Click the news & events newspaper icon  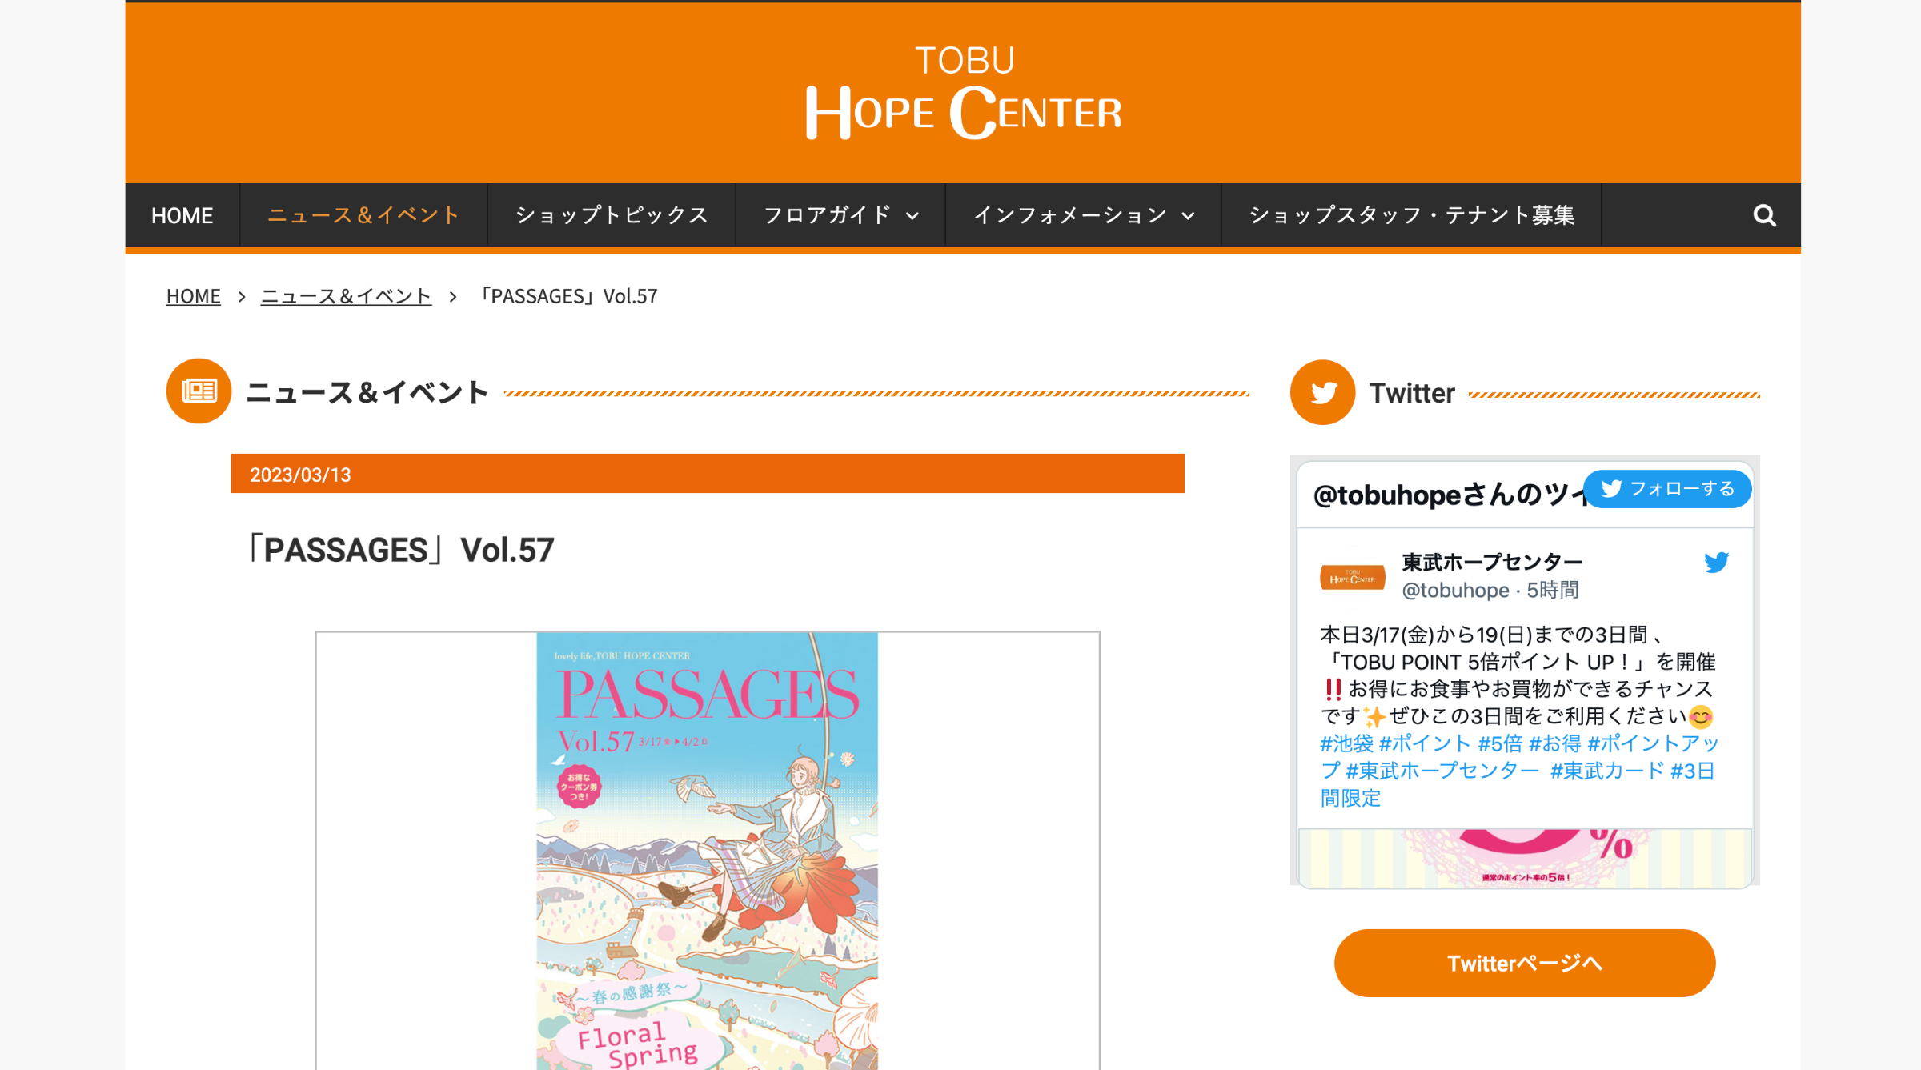coord(199,391)
